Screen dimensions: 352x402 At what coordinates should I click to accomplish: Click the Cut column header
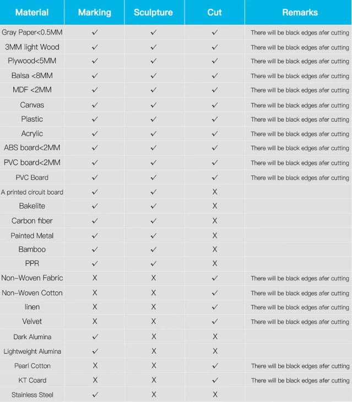click(215, 12)
